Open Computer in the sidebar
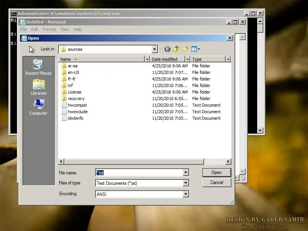Image resolution: width=308 pixels, height=231 pixels. click(38, 107)
